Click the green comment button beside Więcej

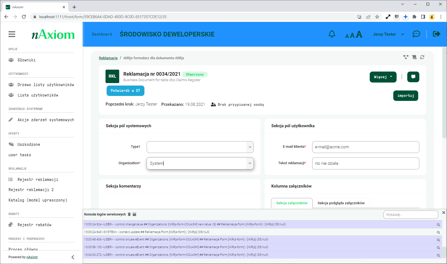(413, 77)
